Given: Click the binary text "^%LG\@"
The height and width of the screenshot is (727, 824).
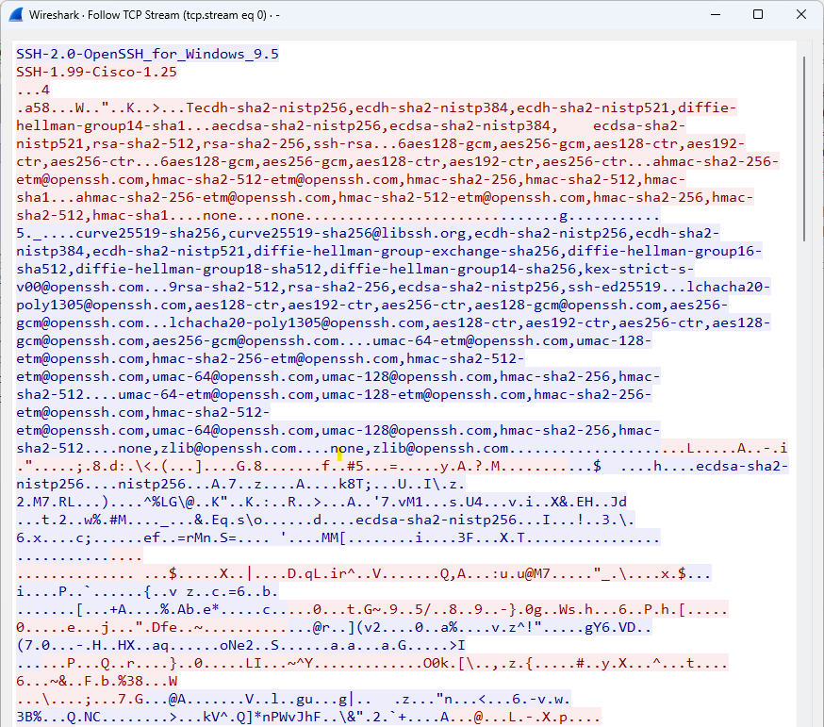Looking at the screenshot, I should pos(169,502).
